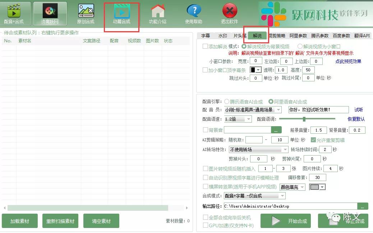373x233 pixels.
Task: Enable 自动识别原视频字幕进行模糊处理 checkbox
Action: click(206, 177)
